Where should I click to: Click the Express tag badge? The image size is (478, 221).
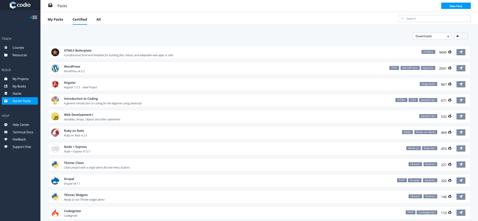(x=430, y=148)
